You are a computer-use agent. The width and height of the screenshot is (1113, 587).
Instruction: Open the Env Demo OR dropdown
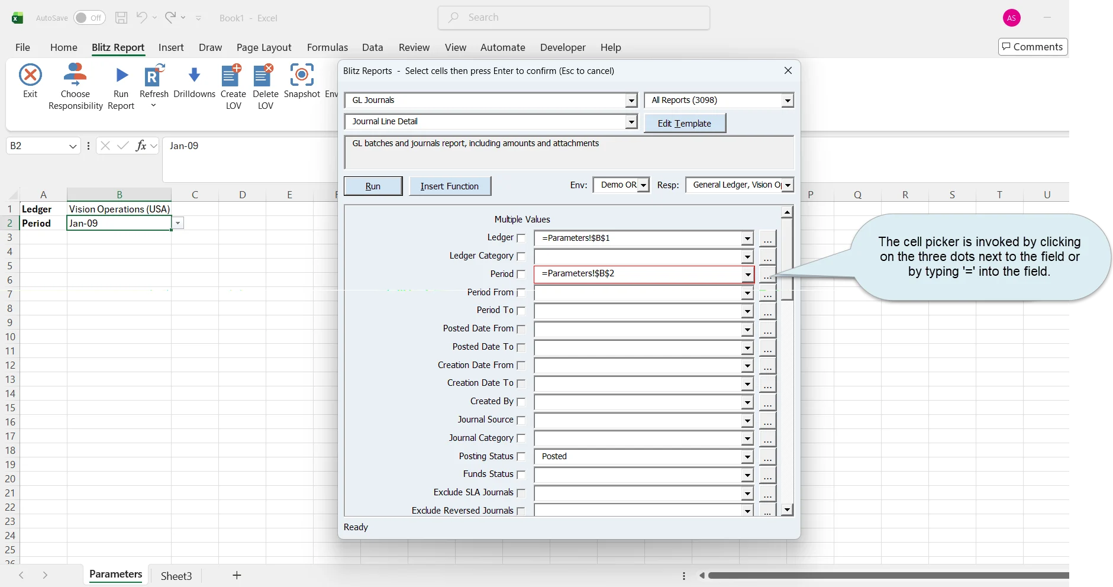643,185
